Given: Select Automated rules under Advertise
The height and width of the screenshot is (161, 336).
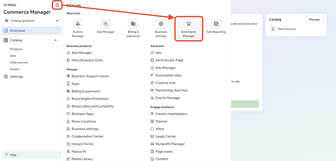Looking at the screenshot, I should 168,75.
